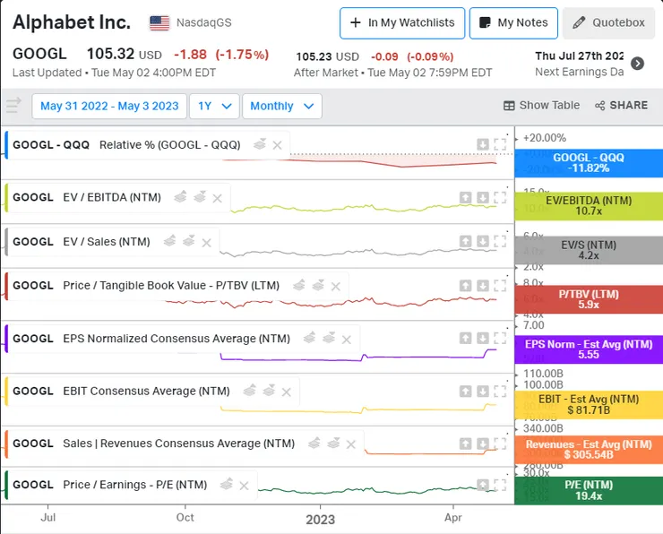Expand P/TBV chart to fullscreen
Image resolution: width=663 pixels, height=534 pixels.
point(500,285)
